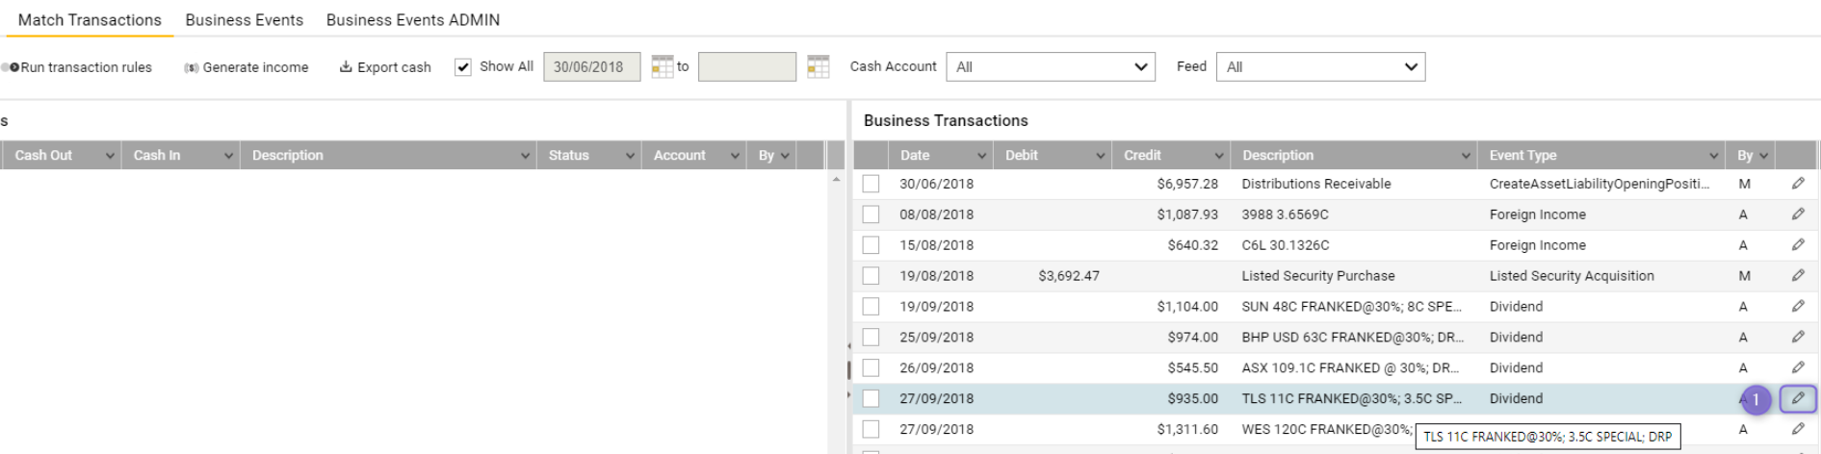This screenshot has height=454, width=1821.
Task: Open the Cash Account dropdown
Action: tap(1051, 66)
